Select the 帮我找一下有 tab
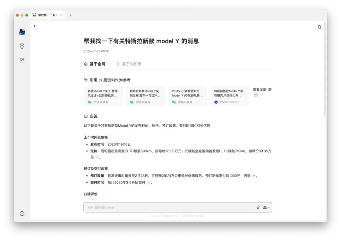The width and height of the screenshot is (341, 240). point(48,15)
